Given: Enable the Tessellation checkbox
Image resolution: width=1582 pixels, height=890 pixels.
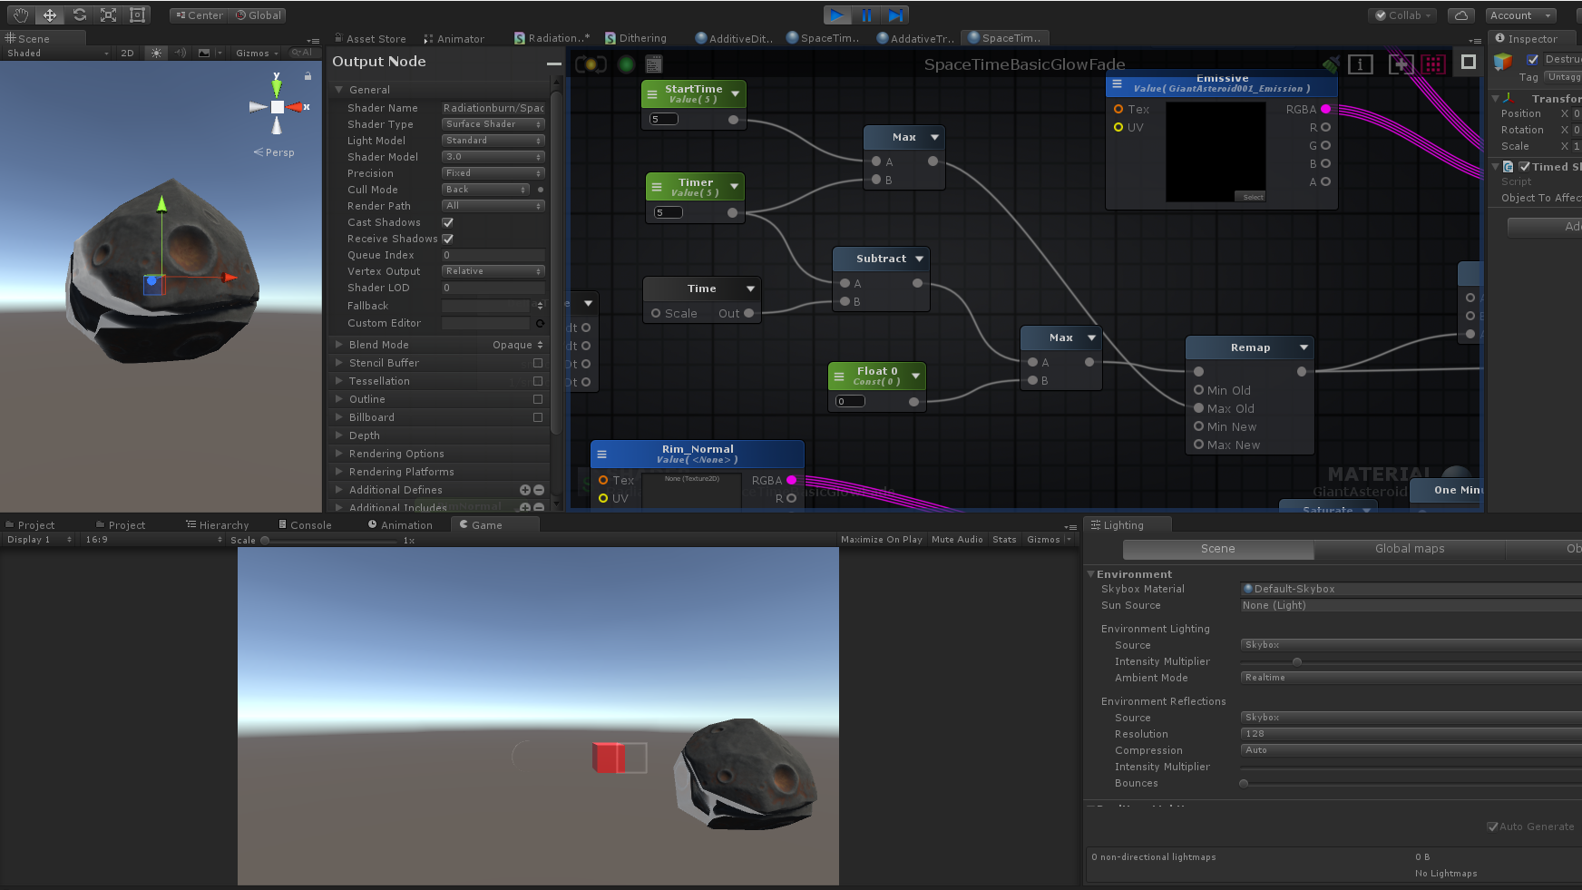Looking at the screenshot, I should (x=538, y=381).
